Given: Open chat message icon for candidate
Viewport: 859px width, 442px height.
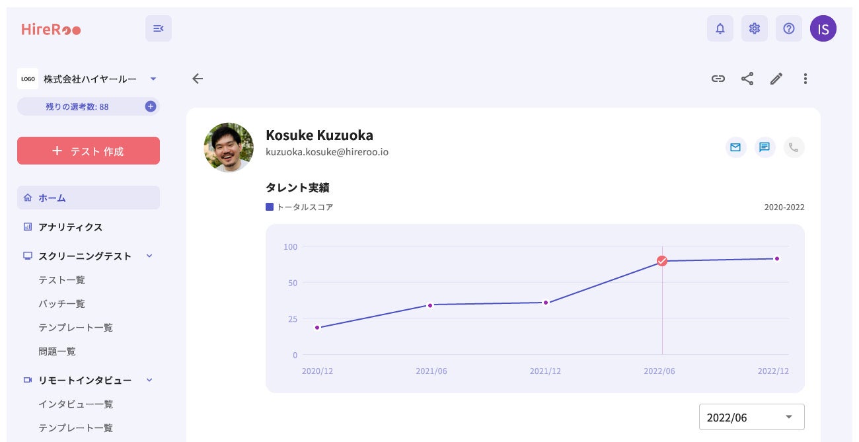Looking at the screenshot, I should [x=765, y=147].
